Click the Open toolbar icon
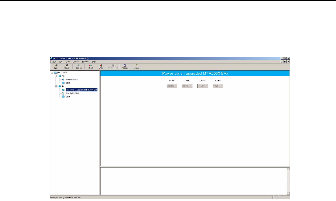336x201 pixels. (x=56, y=65)
